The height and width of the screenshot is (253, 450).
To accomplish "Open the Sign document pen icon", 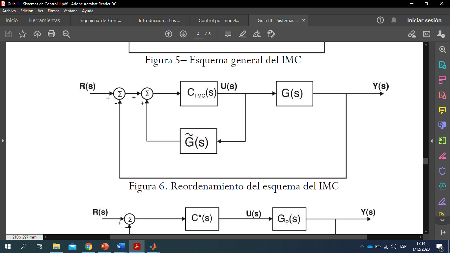I will coord(257,34).
